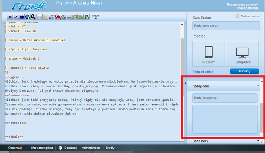Screen dimensions: 265x153
Task: Toggle bold formatting in the editor toolbar
Action: [10, 17]
